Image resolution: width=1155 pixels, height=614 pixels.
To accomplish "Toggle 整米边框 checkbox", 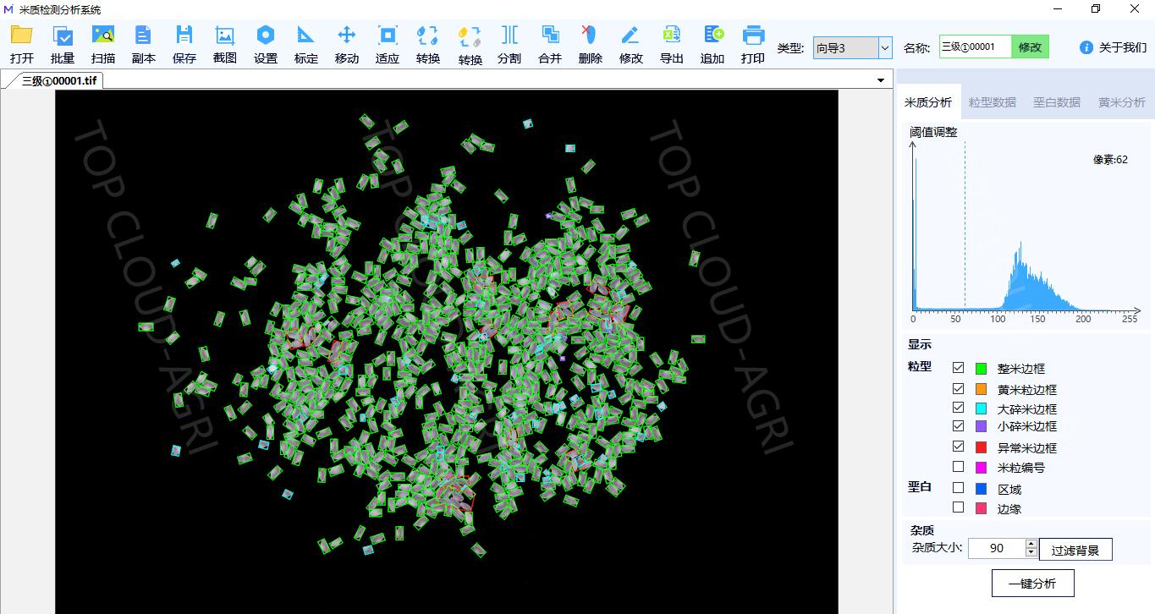I will (x=958, y=368).
